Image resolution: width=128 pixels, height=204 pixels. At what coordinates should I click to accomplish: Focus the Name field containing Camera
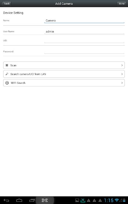click(84, 21)
